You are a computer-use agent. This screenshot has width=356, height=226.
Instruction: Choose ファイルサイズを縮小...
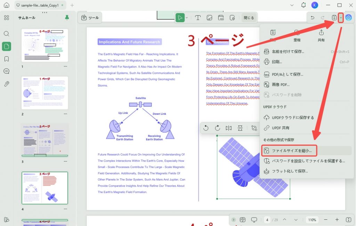(x=307, y=151)
